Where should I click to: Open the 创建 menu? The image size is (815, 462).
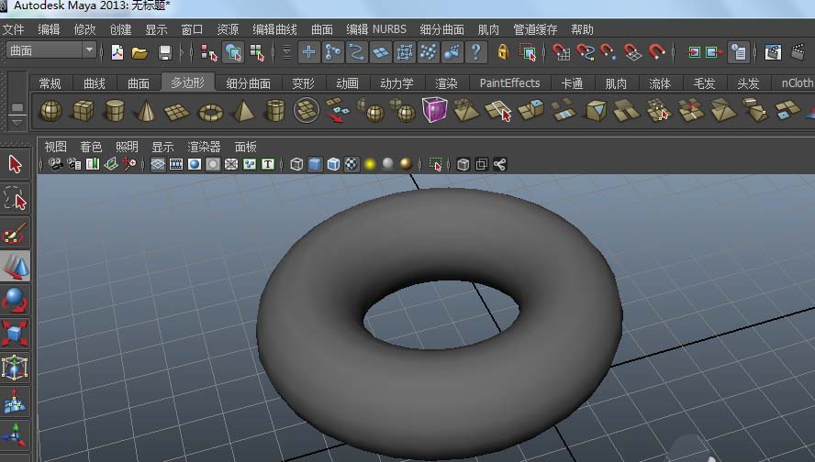point(120,29)
